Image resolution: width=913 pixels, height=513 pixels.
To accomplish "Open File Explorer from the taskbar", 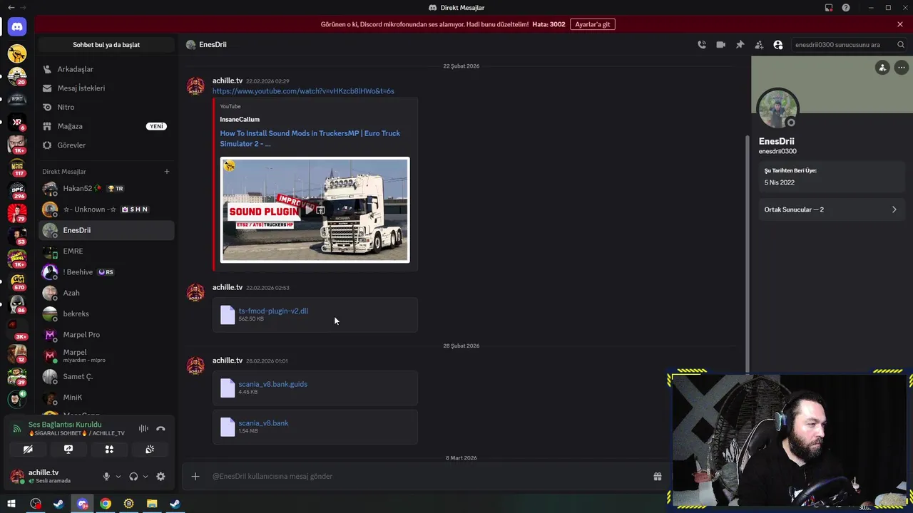I will [152, 504].
